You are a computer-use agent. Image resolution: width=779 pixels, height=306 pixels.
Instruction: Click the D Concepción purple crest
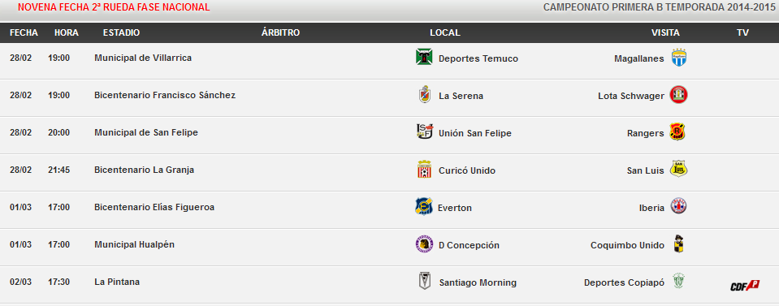click(424, 244)
